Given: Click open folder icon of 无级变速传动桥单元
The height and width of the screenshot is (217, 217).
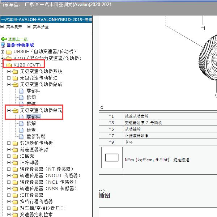Looking at the screenshot, I should click(15, 111).
